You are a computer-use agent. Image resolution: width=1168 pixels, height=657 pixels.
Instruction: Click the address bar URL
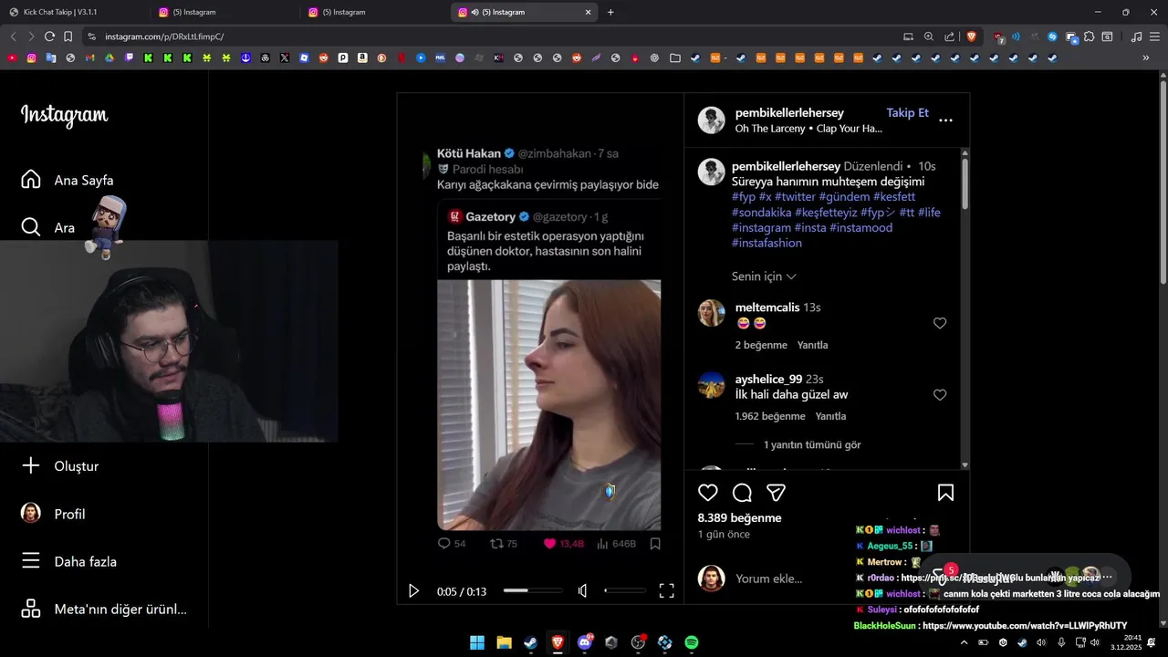(x=164, y=36)
